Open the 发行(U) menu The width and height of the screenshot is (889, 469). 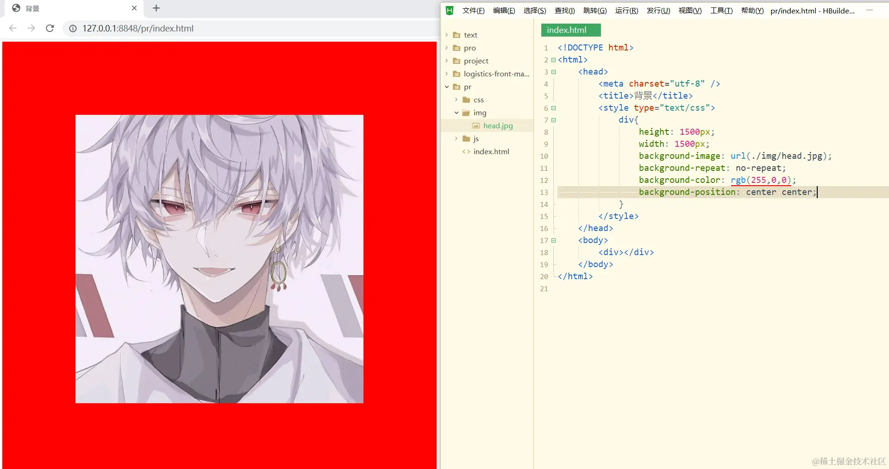[x=658, y=11]
